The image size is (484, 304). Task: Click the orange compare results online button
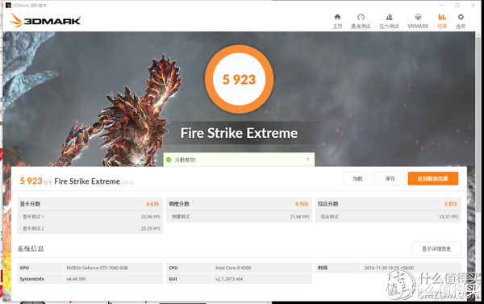[432, 179]
